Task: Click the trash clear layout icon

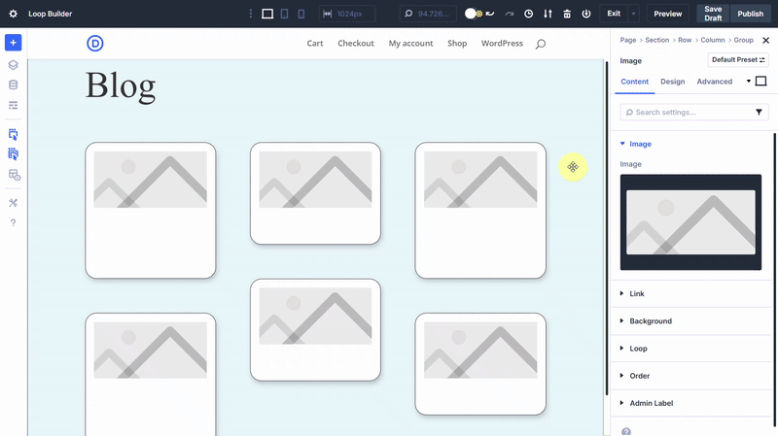Action: pos(567,14)
